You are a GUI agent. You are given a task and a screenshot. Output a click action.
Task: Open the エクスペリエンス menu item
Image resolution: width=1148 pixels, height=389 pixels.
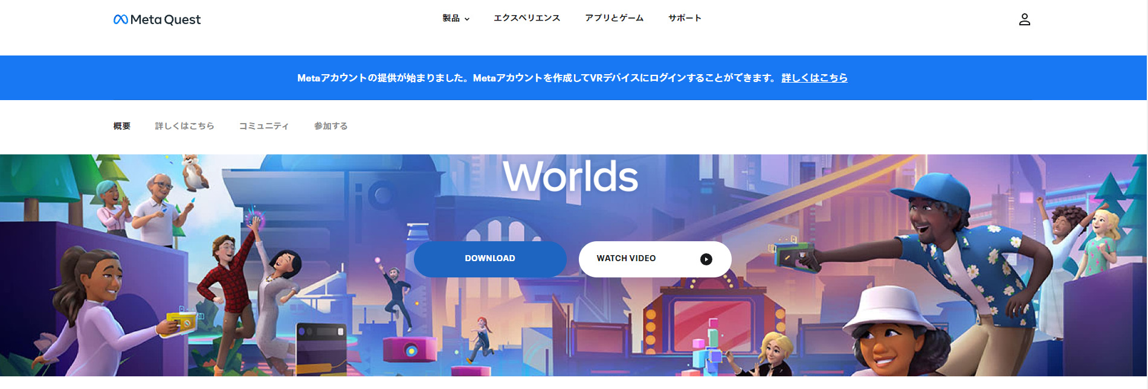click(527, 18)
